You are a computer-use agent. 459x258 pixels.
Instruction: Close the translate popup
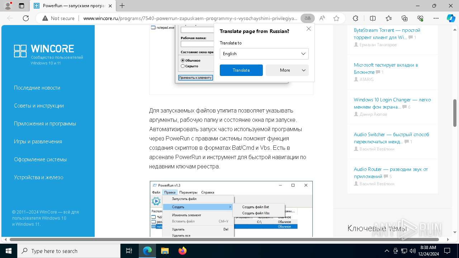308,29
